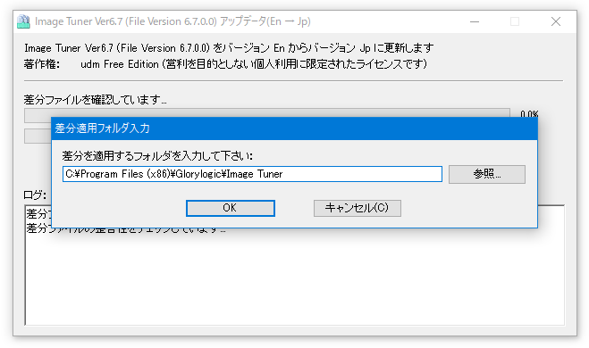Click inside the ログ text area
Screen dimensions: 589x348
click(295, 278)
